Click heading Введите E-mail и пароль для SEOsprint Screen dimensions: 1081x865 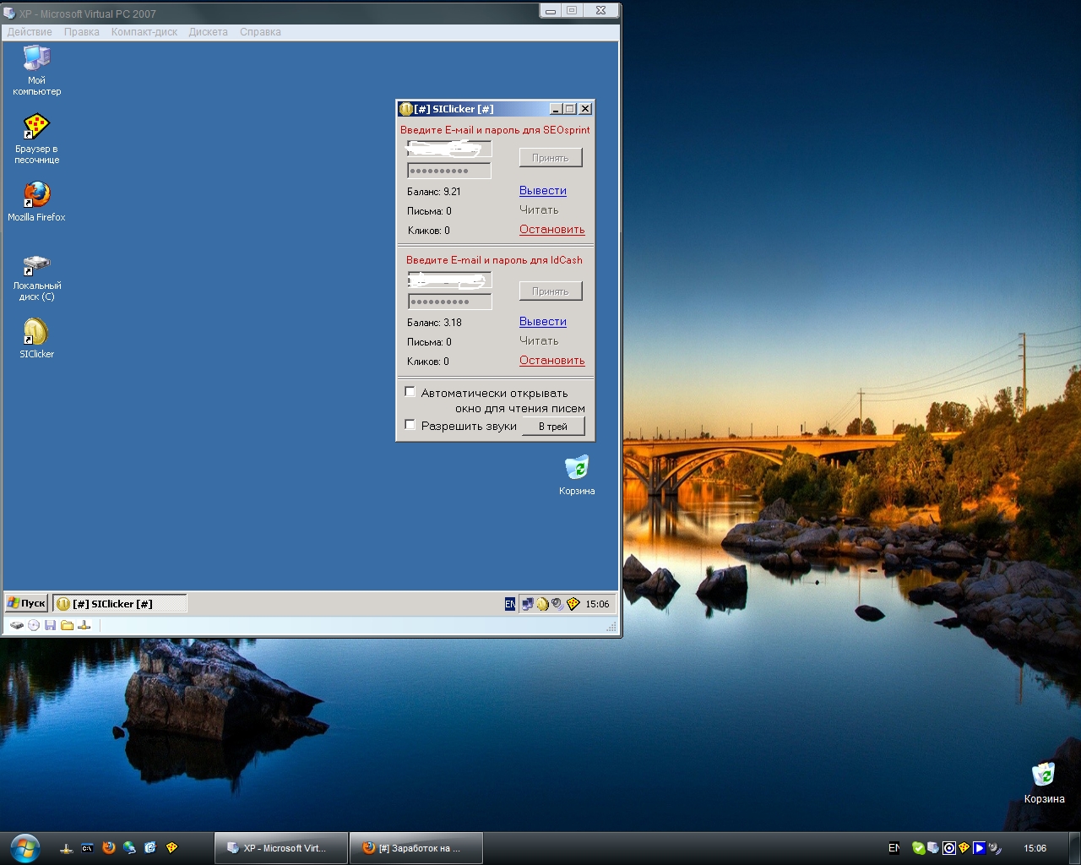tap(495, 130)
